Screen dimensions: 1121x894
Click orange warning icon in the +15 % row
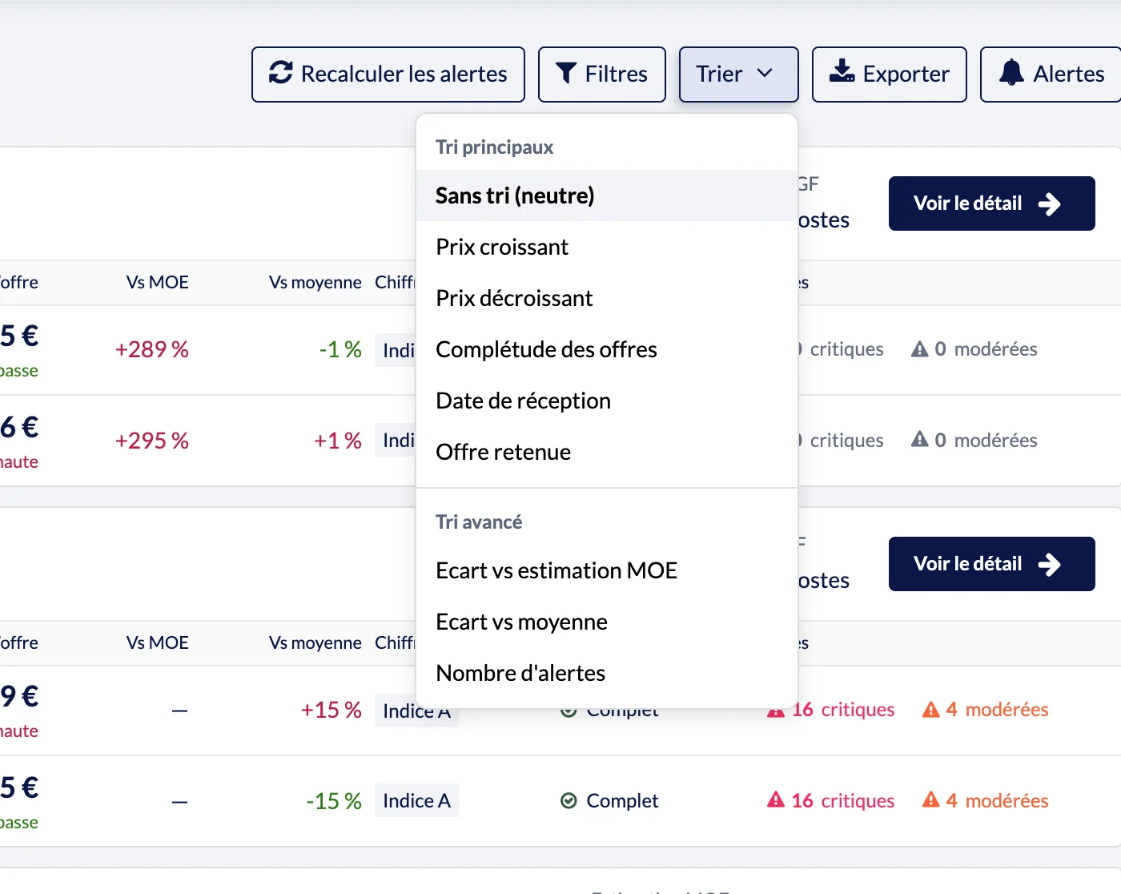[930, 709]
